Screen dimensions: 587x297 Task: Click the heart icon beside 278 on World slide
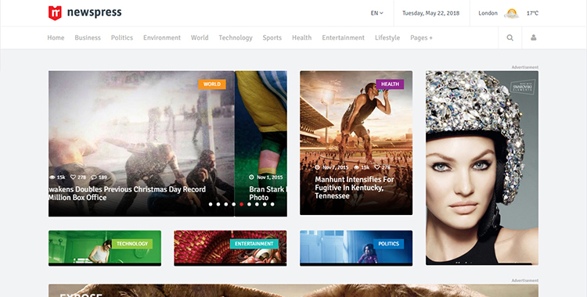[73, 177]
